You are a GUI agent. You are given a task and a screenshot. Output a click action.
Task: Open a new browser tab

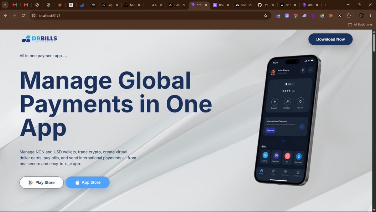(x=326, y=5)
